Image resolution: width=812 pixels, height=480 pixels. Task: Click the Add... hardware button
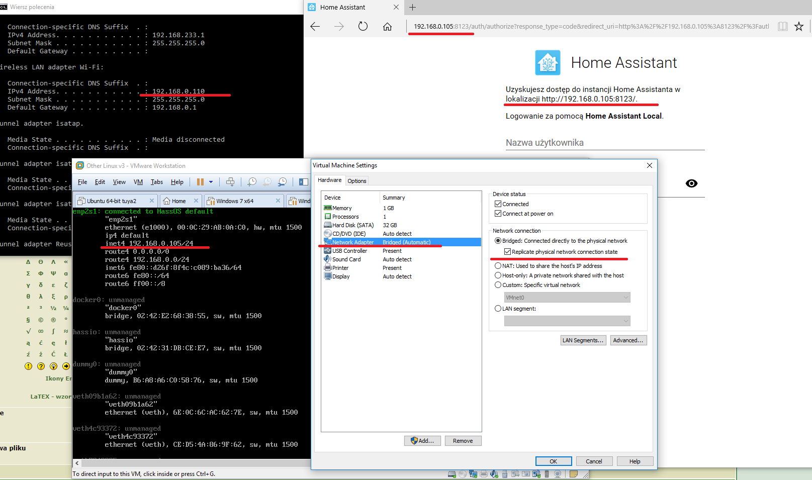(x=422, y=441)
